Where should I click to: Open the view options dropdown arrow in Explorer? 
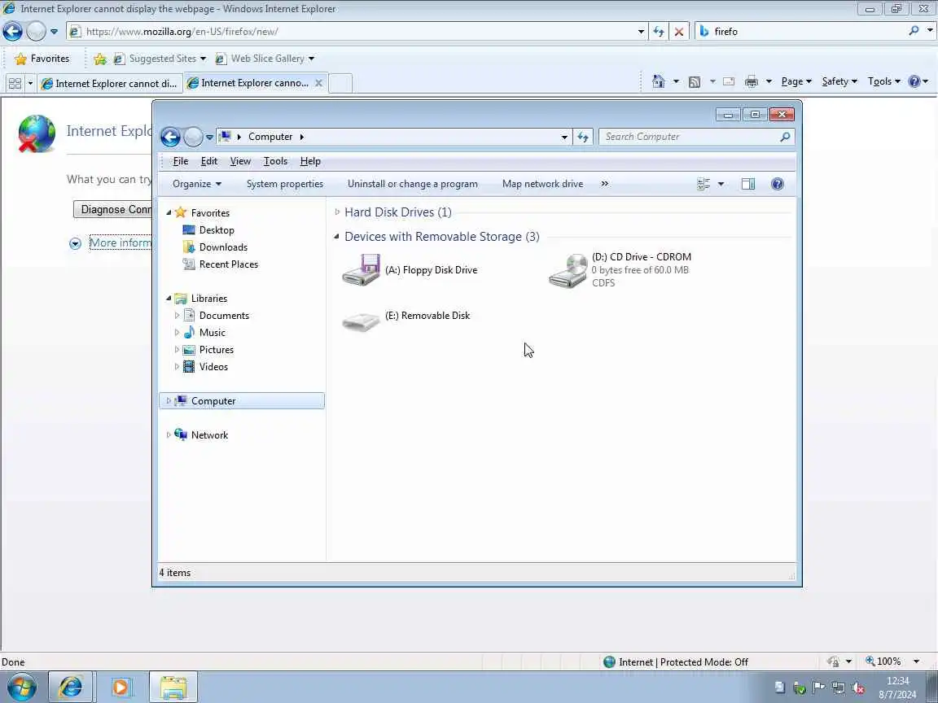[x=721, y=184]
